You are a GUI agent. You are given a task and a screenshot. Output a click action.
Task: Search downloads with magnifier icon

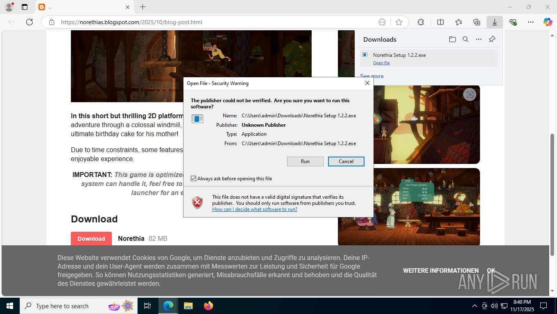click(x=466, y=39)
